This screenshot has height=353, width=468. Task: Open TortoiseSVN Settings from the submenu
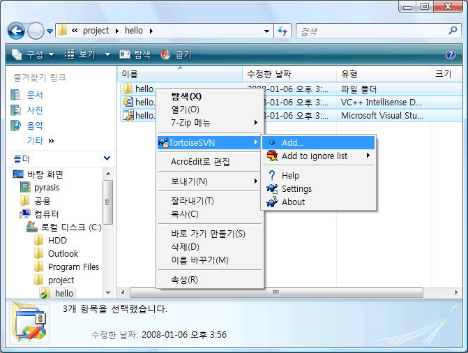click(x=296, y=189)
